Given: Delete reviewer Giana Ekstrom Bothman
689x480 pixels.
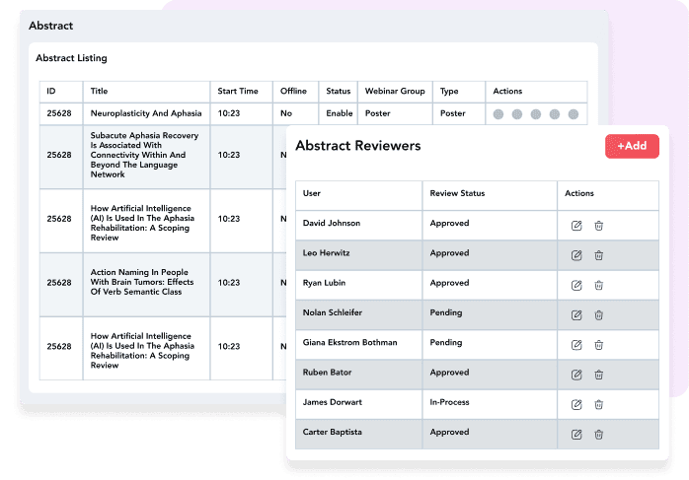Looking at the screenshot, I should [x=599, y=345].
